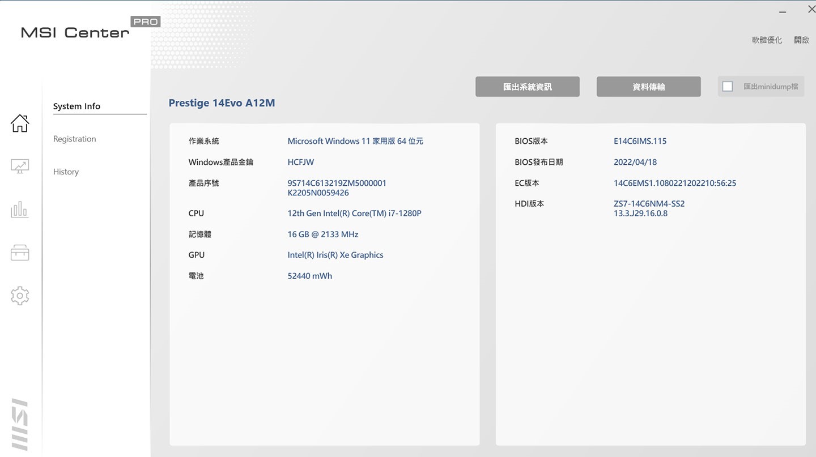Viewport: 816px width, 457px height.
Task: Click the 開啟 link at top right
Action: [x=801, y=40]
